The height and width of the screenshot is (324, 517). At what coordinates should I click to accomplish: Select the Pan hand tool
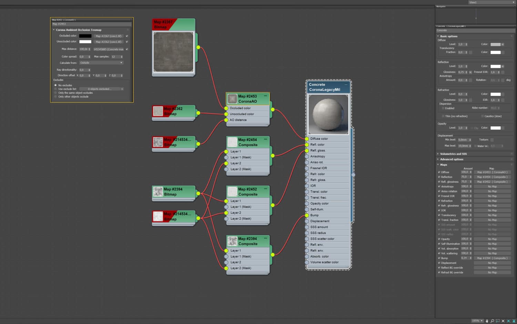click(487, 321)
